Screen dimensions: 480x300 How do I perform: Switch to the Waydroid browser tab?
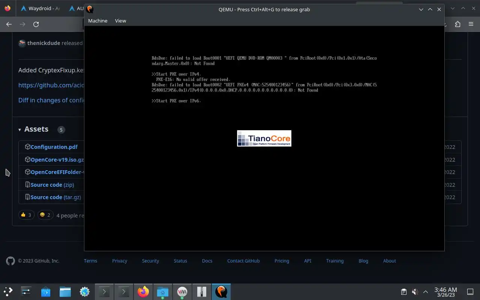pyautogui.click(x=40, y=8)
